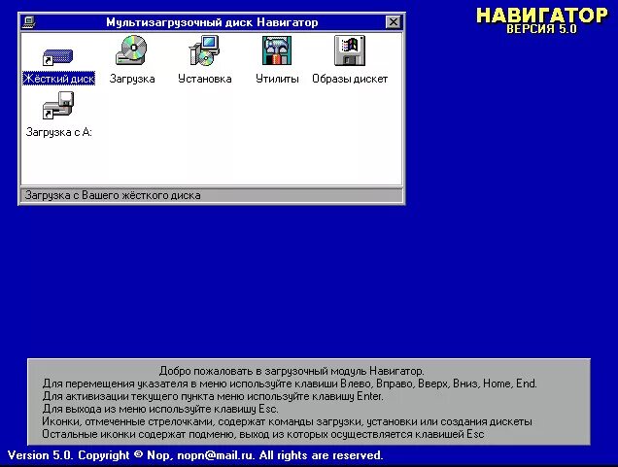Click the line starting with Остальные иконки

tap(263, 434)
